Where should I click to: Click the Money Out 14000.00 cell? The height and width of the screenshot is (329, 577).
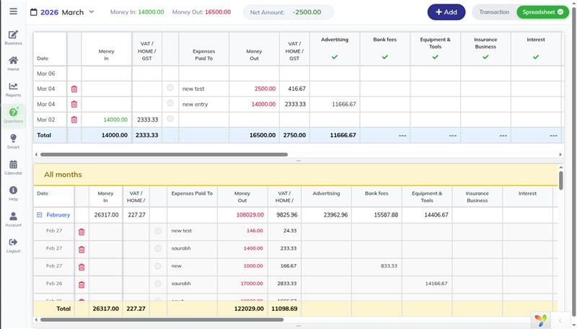click(x=255, y=105)
